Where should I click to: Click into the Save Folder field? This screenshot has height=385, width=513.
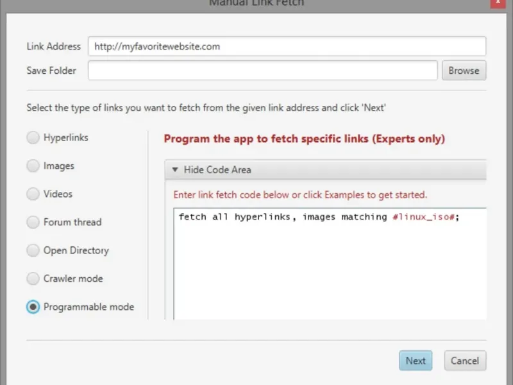[x=263, y=71]
